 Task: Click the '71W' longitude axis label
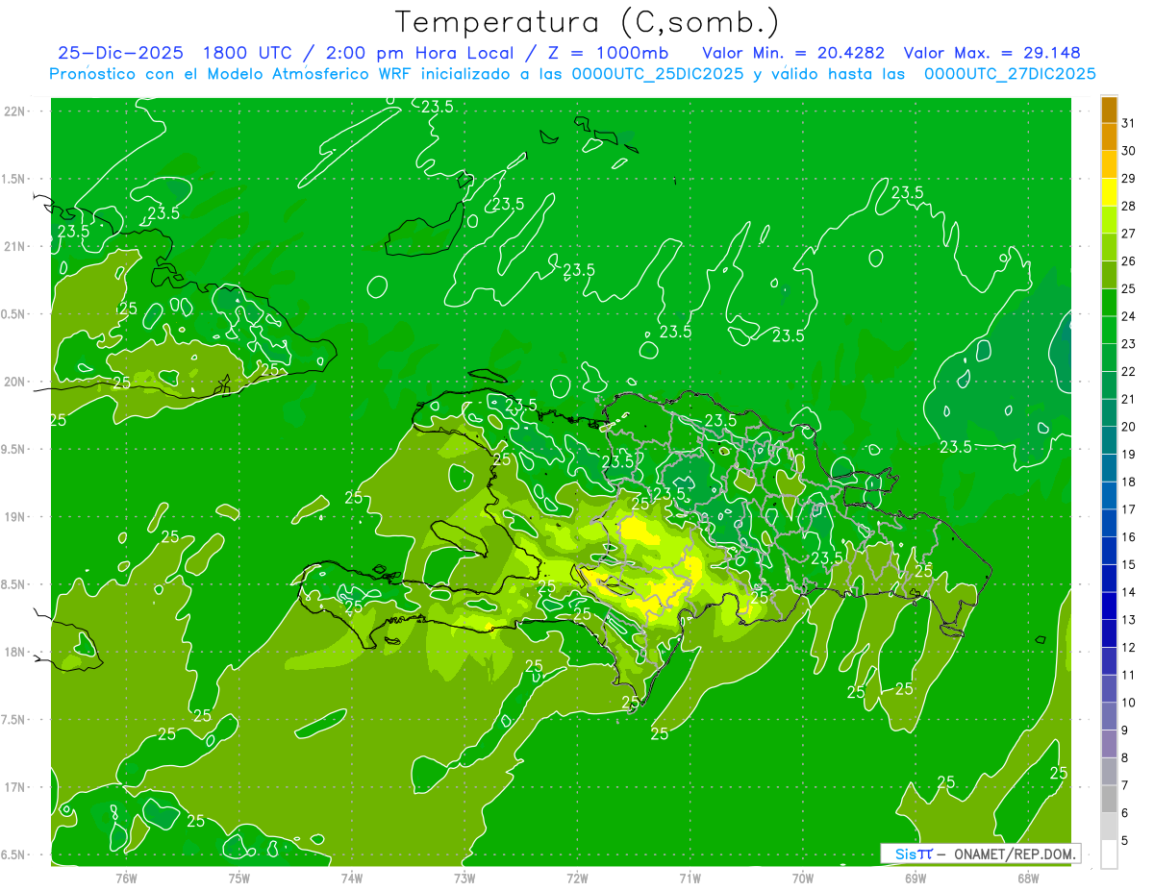[x=690, y=879]
